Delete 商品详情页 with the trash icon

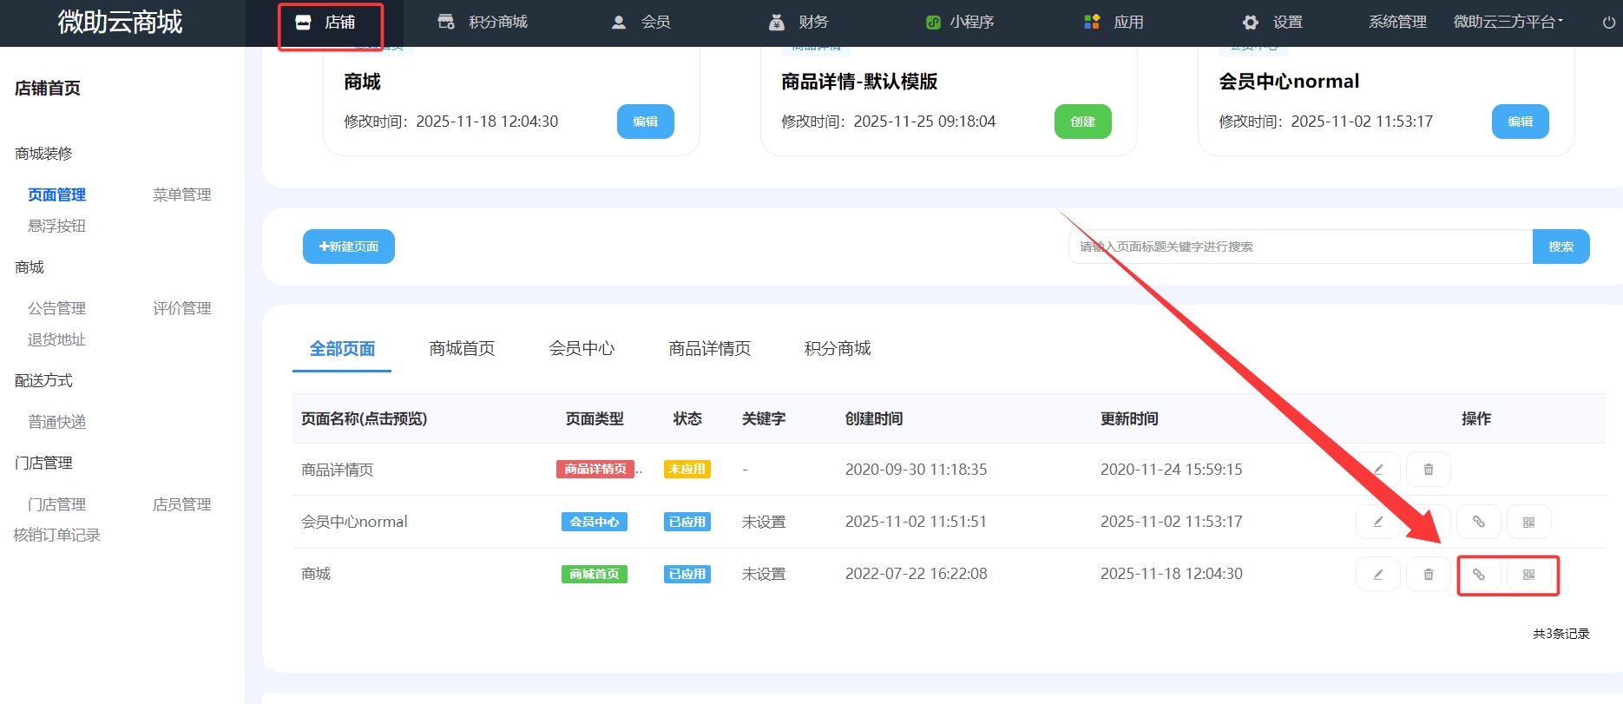1428,470
